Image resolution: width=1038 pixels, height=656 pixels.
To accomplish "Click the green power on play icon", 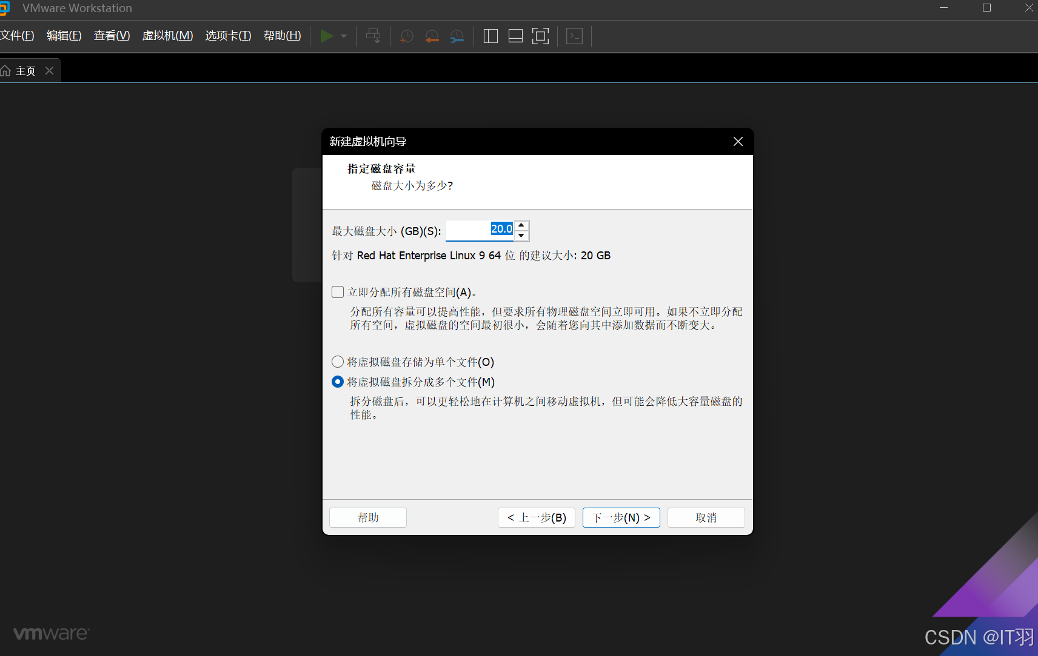I will click(326, 36).
